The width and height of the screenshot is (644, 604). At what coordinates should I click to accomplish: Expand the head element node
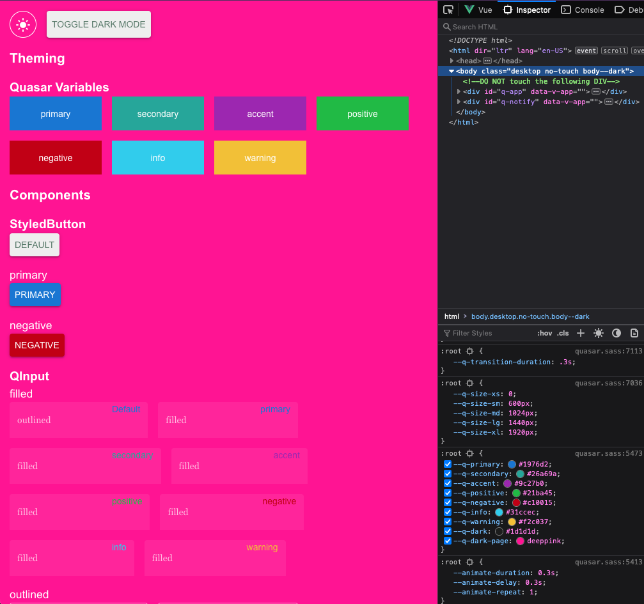[452, 61]
